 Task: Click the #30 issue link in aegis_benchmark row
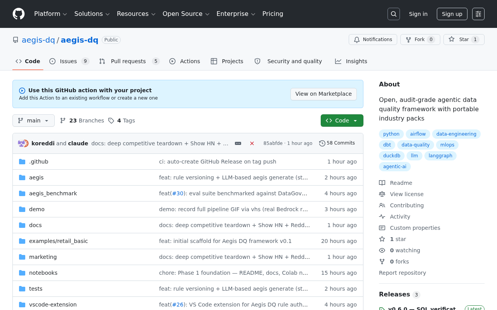pos(178,193)
